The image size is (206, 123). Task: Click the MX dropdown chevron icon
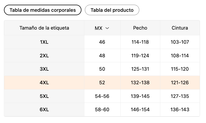pos(107,28)
